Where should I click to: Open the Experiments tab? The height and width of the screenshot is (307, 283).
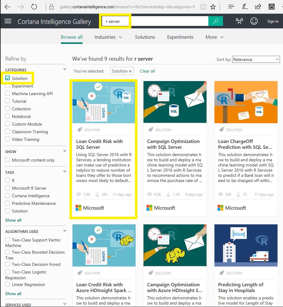180,37
